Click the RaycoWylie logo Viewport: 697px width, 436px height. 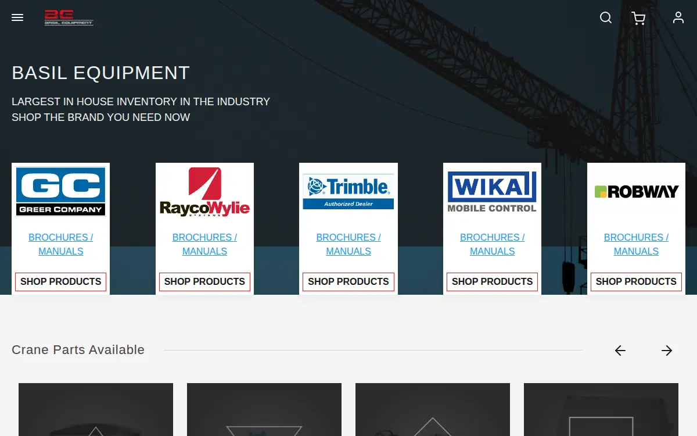(x=204, y=192)
